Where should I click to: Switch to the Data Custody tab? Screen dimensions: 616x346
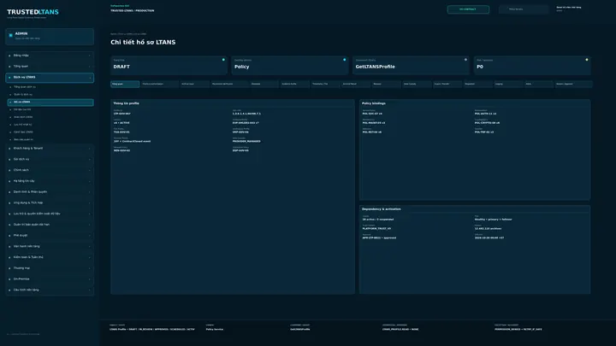(417, 84)
